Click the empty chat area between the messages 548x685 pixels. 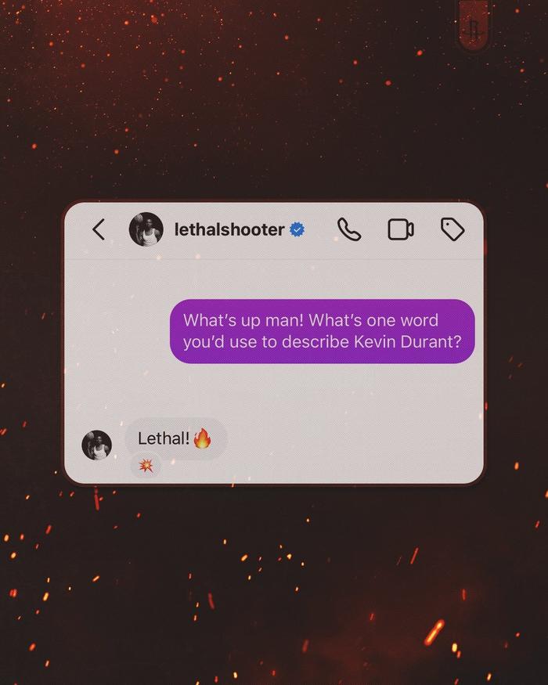pyautogui.click(x=306, y=391)
